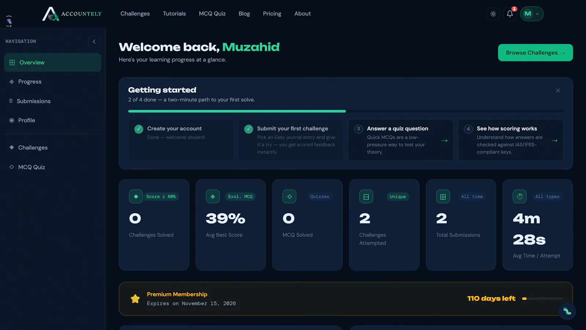Dismiss the Getting started panel
Viewport: 586px width, 330px height.
[558, 91]
